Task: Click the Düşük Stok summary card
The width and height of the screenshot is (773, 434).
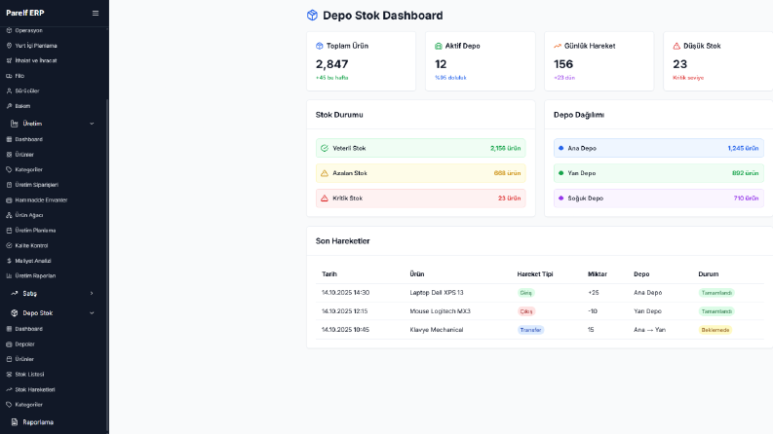Action: tap(717, 61)
